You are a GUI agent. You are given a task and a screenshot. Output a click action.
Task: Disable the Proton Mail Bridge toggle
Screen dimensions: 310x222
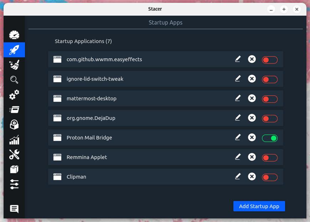pyautogui.click(x=270, y=138)
